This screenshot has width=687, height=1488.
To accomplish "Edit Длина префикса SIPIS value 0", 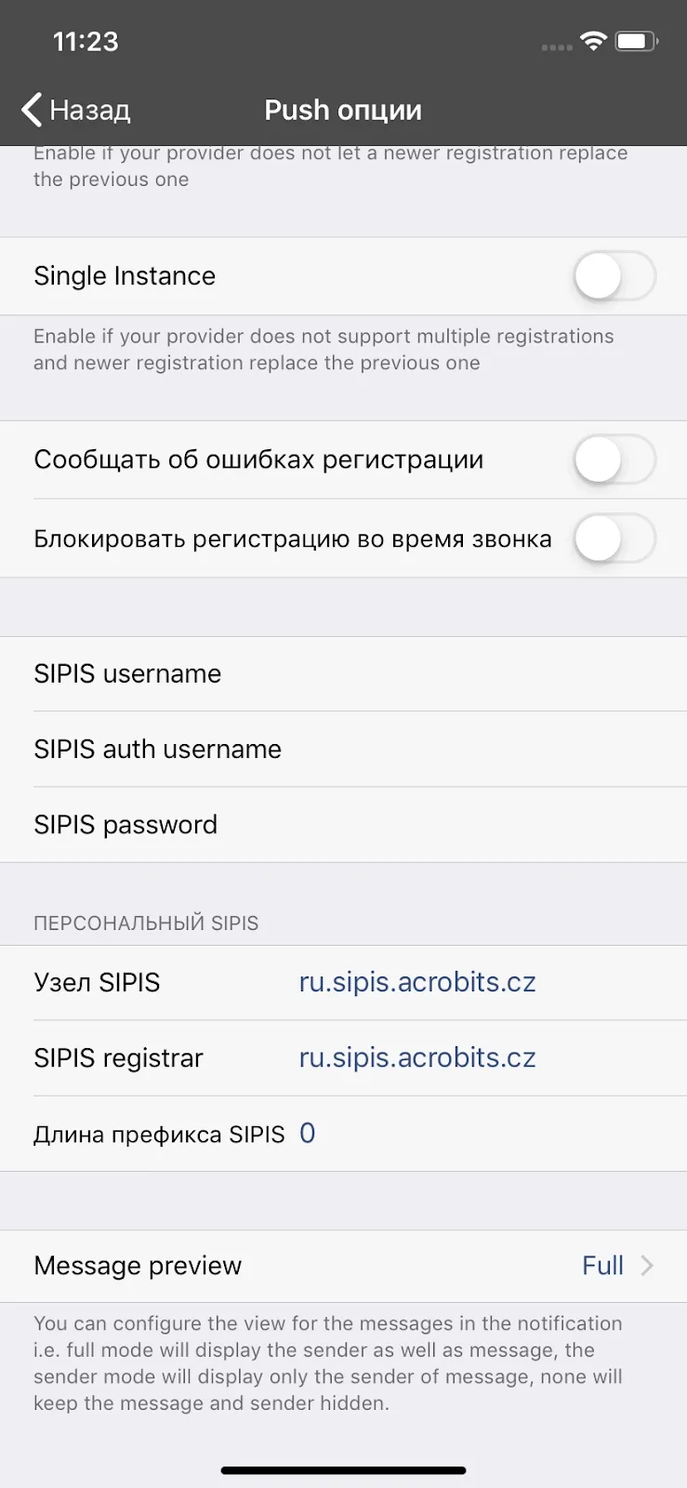I will [308, 1134].
